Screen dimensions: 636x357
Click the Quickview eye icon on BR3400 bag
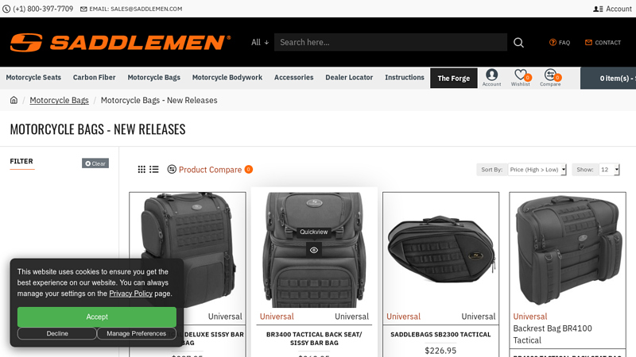coord(314,250)
